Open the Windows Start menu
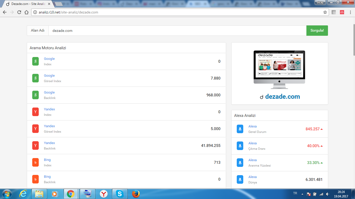 click(x=7, y=194)
